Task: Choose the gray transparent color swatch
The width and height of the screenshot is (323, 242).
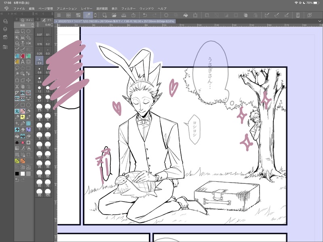Action: pyautogui.click(x=28, y=174)
